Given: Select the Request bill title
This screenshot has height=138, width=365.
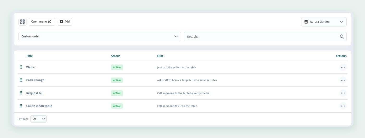Looking at the screenshot, I should click(x=35, y=93).
